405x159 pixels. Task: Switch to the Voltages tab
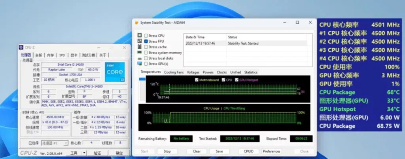point(193,72)
